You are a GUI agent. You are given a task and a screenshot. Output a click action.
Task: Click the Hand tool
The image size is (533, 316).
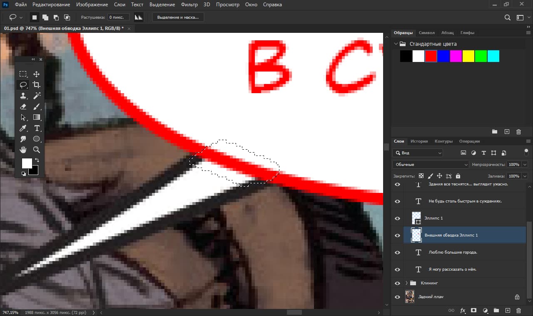click(x=23, y=150)
